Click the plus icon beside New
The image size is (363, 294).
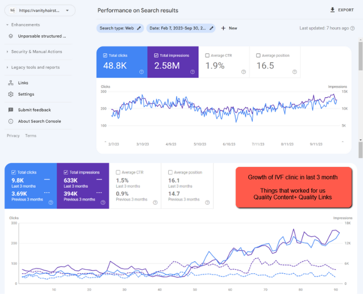tap(223, 28)
